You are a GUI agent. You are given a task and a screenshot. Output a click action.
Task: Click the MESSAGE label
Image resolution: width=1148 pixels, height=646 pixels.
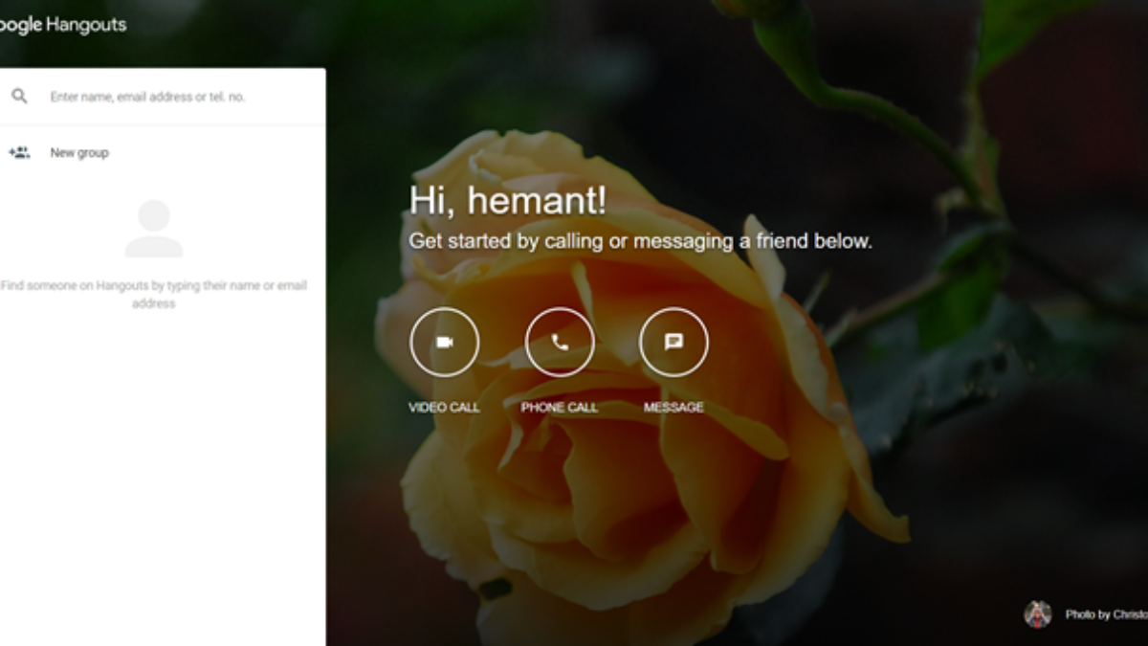673,408
